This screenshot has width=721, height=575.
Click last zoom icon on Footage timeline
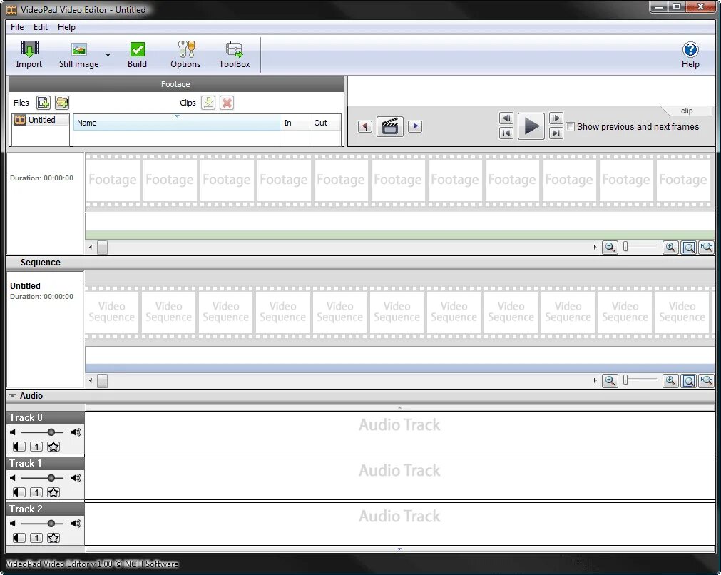706,248
